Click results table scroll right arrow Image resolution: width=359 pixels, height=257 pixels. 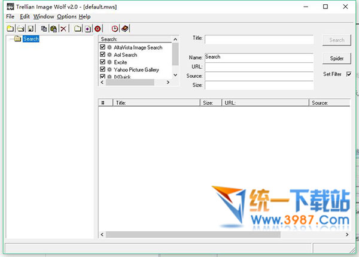pyautogui.click(x=347, y=234)
